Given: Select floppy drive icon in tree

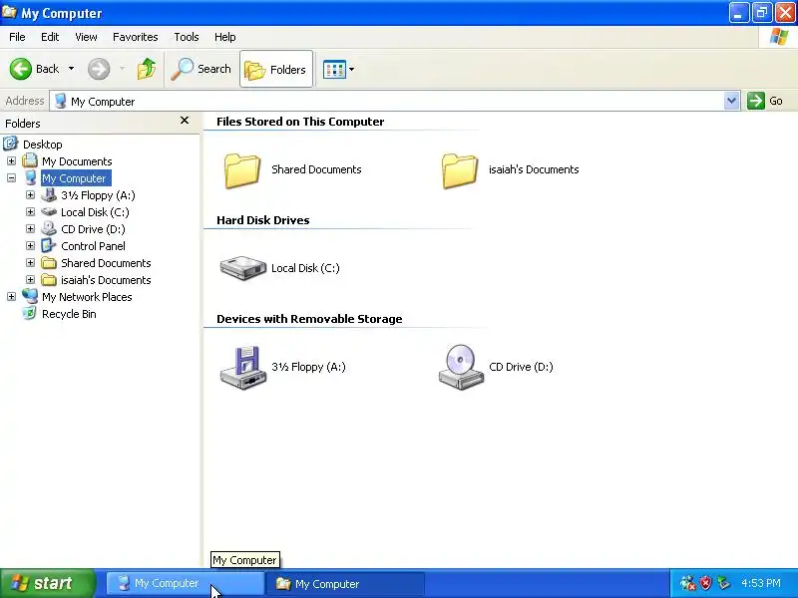Looking at the screenshot, I should tap(49, 194).
